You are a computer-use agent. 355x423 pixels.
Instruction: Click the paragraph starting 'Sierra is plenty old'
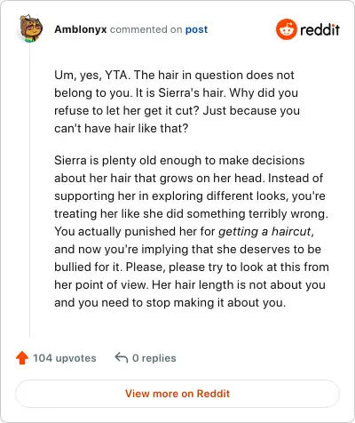click(x=192, y=231)
